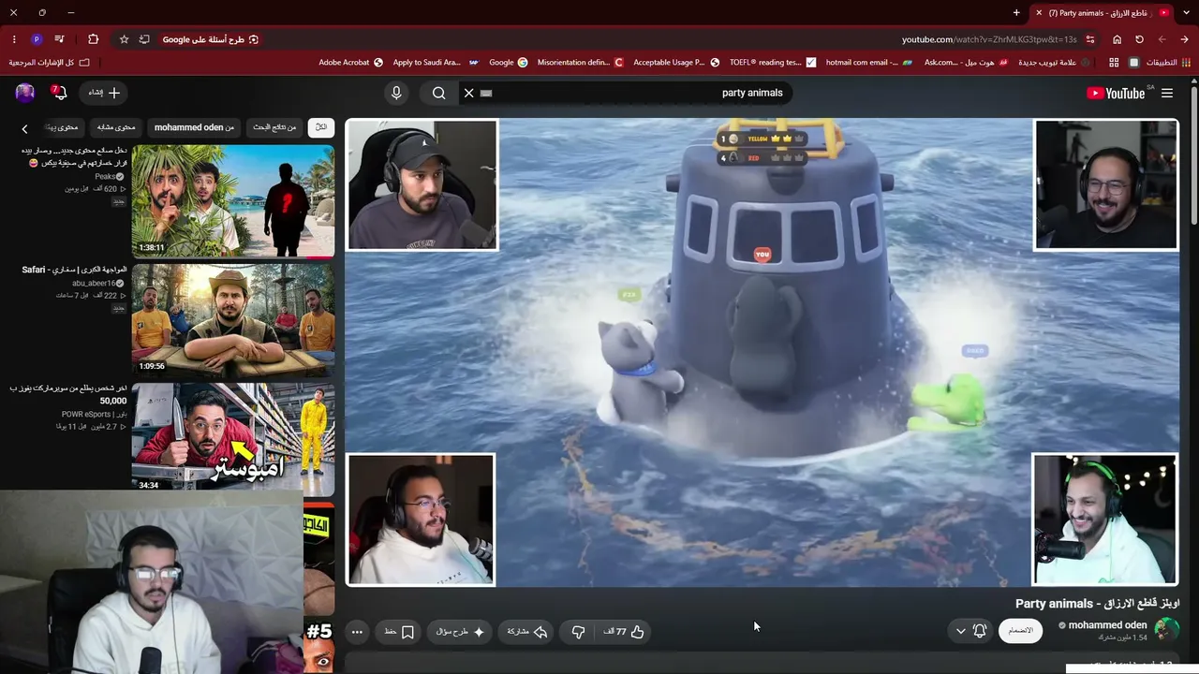Open the Adobe Acrobat bookmark
Viewport: 1199px width, 674px height.
tap(351, 63)
